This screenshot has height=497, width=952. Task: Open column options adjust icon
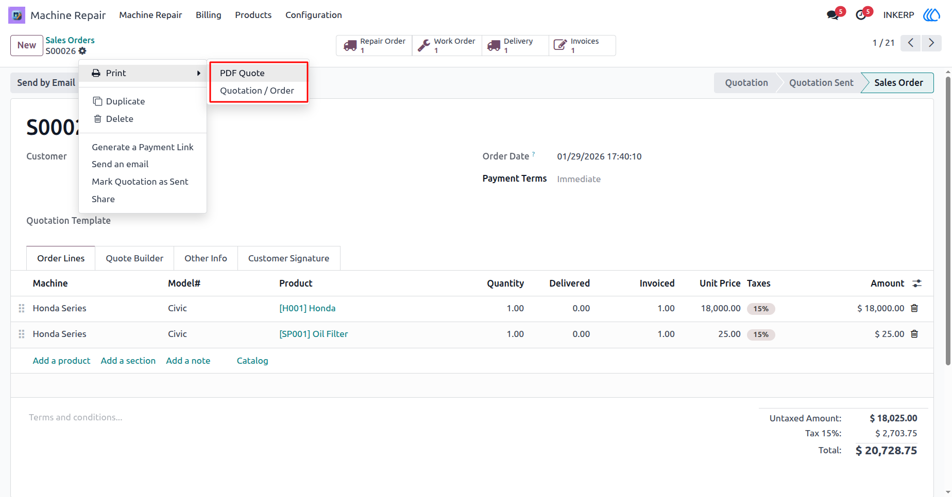[917, 283]
